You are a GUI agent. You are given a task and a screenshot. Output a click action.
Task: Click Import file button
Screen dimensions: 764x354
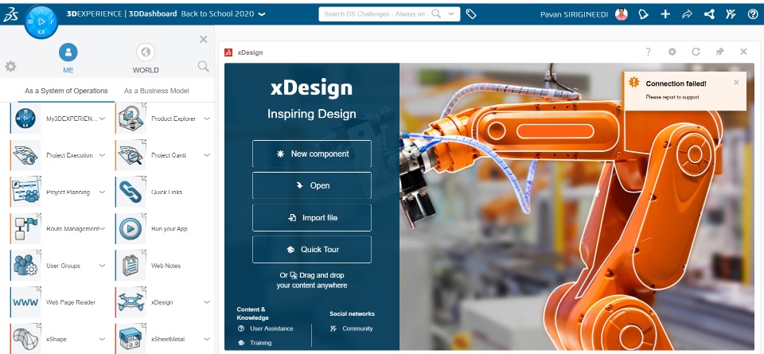312,218
